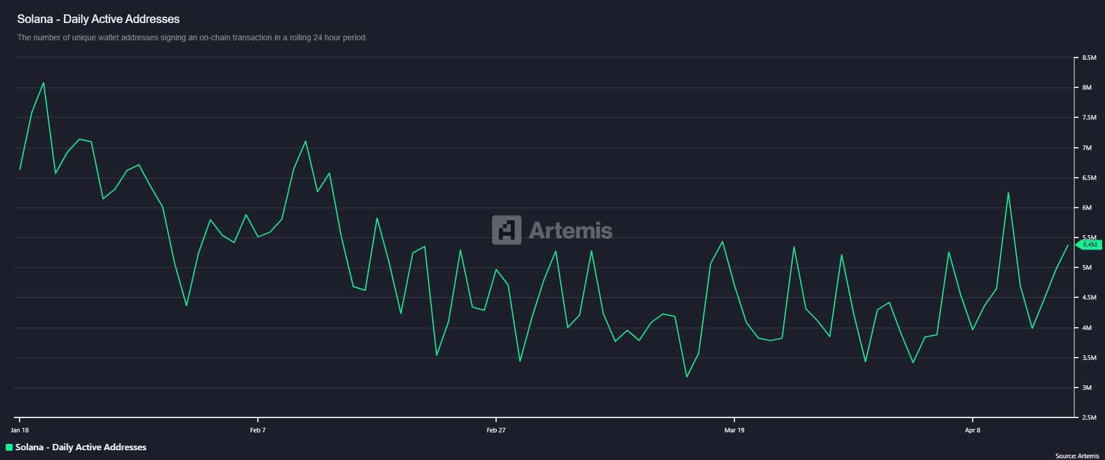Click the 3M y-axis label
The width and height of the screenshot is (1105, 460).
click(x=1087, y=388)
